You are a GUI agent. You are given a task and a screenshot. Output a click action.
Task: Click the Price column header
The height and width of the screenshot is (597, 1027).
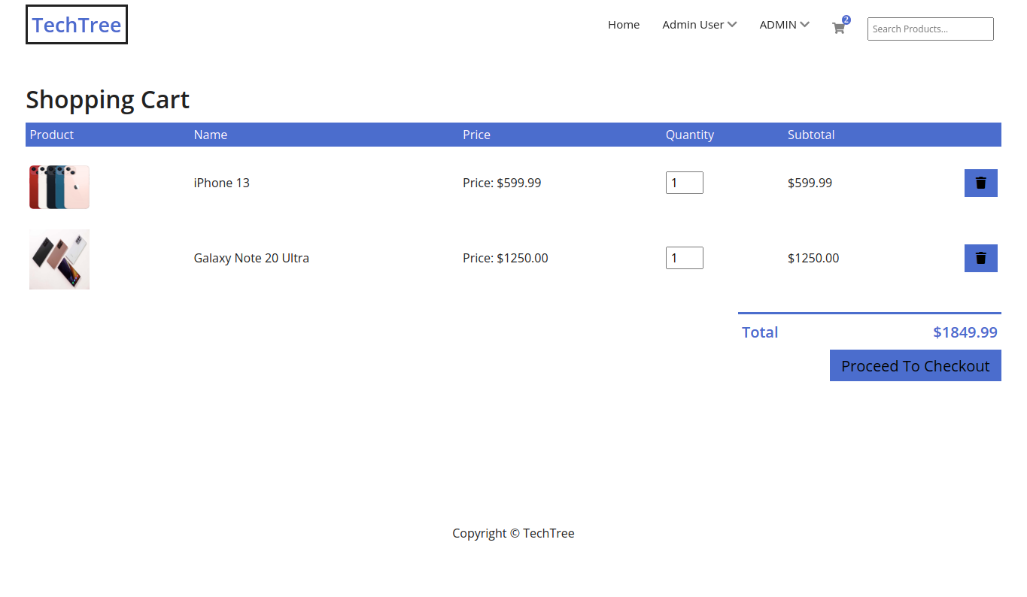(476, 135)
